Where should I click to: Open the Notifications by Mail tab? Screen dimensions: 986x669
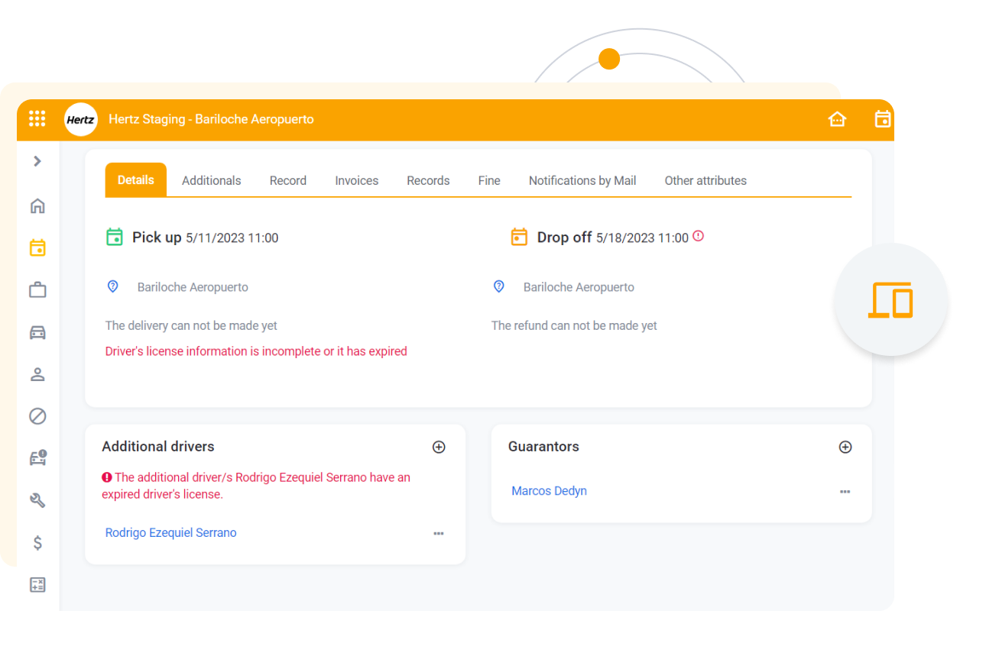click(582, 180)
